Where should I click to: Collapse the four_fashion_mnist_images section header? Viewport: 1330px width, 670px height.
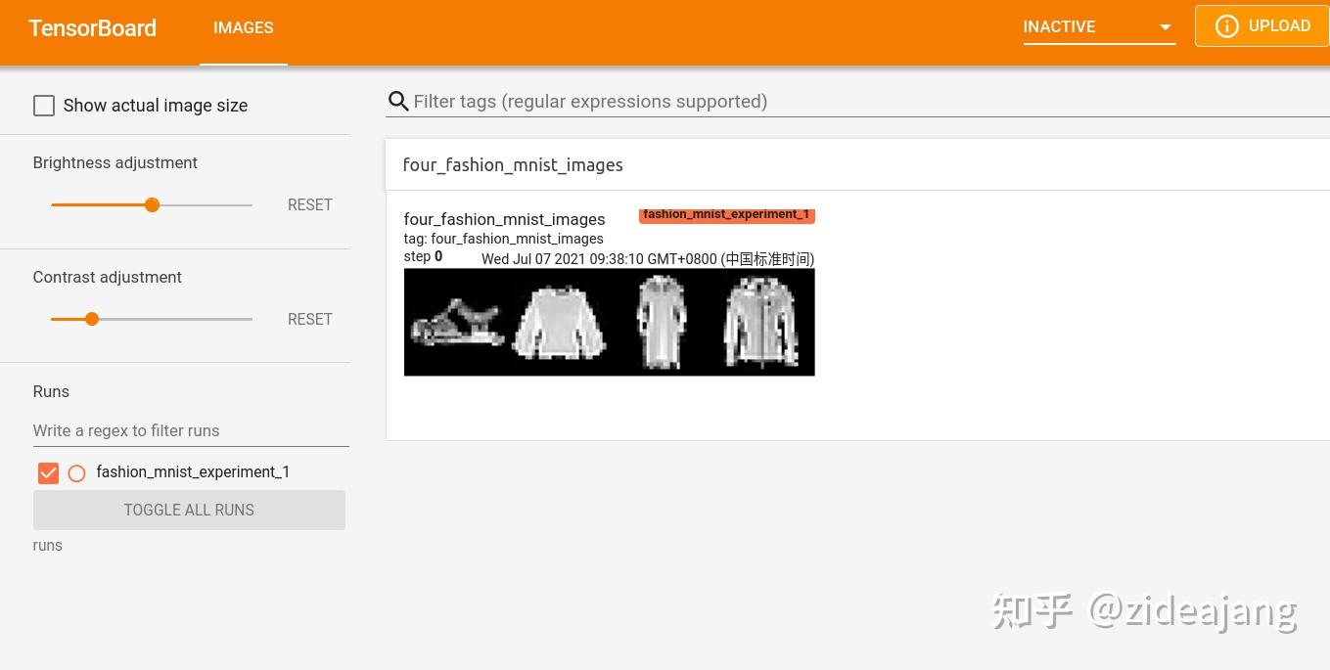click(513, 165)
